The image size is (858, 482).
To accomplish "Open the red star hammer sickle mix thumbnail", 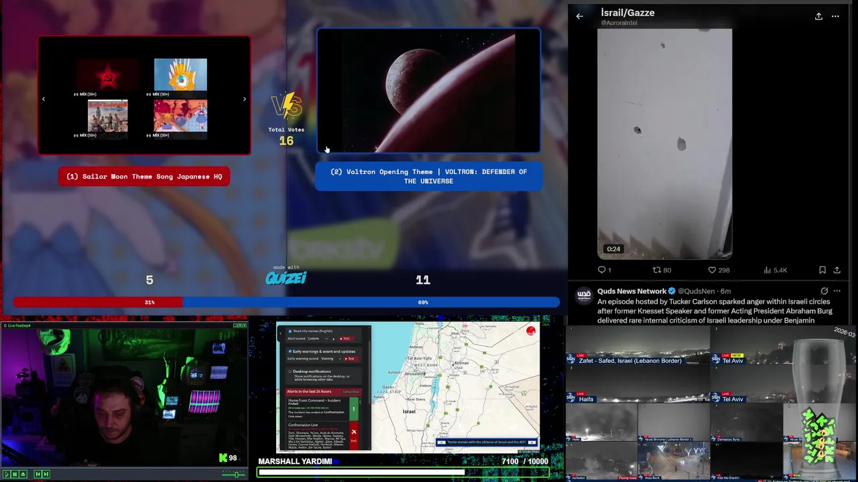I will tap(107, 75).
